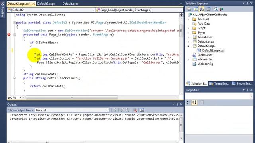Pin the Solution Explorer panel
Viewport: 255px width, 143px height.
(x=247, y=3)
